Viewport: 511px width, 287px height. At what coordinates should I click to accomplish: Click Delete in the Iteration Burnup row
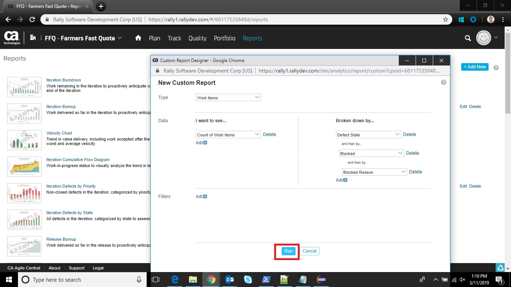475,107
